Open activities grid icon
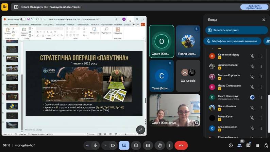Image resolution: width=270 pixels, height=152 pixels. (x=257, y=146)
